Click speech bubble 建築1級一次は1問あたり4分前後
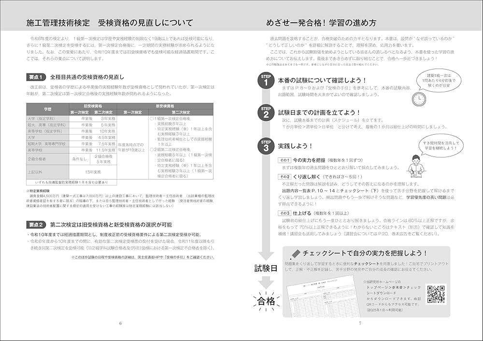This screenshot has width=483, height=341. click(439, 80)
